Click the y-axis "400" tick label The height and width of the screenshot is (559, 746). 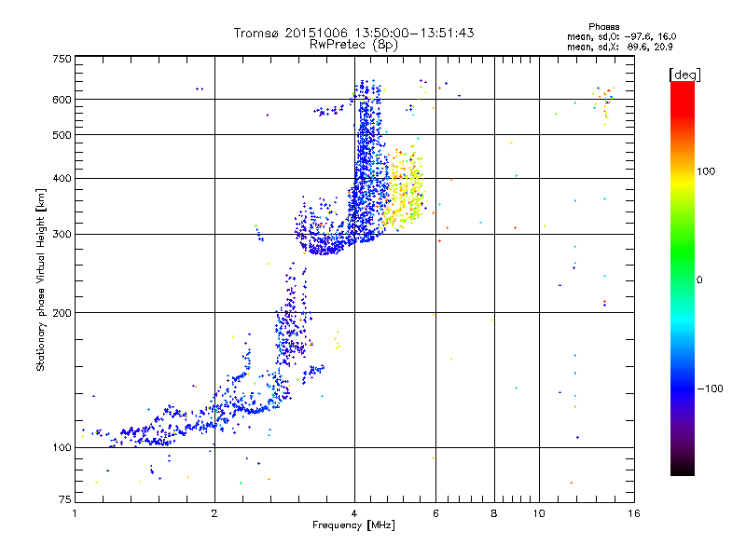[x=62, y=179]
